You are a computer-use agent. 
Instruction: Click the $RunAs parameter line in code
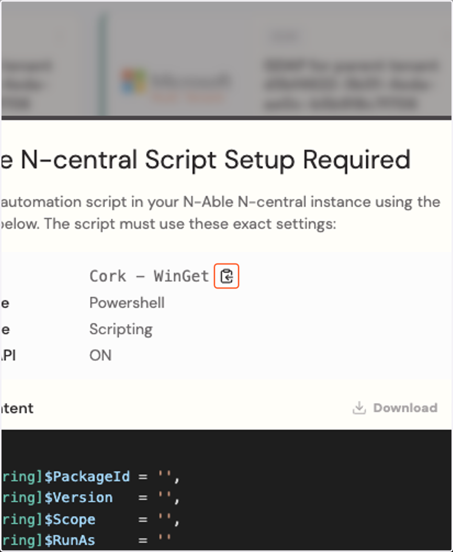[x=86, y=540]
